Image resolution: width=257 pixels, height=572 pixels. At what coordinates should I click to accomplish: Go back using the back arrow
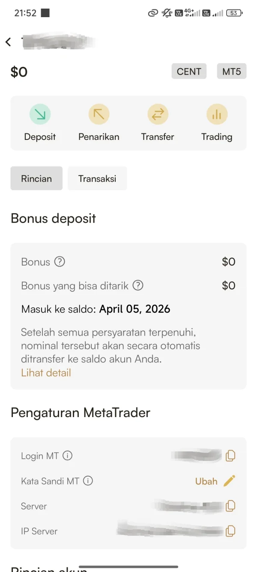[9, 42]
